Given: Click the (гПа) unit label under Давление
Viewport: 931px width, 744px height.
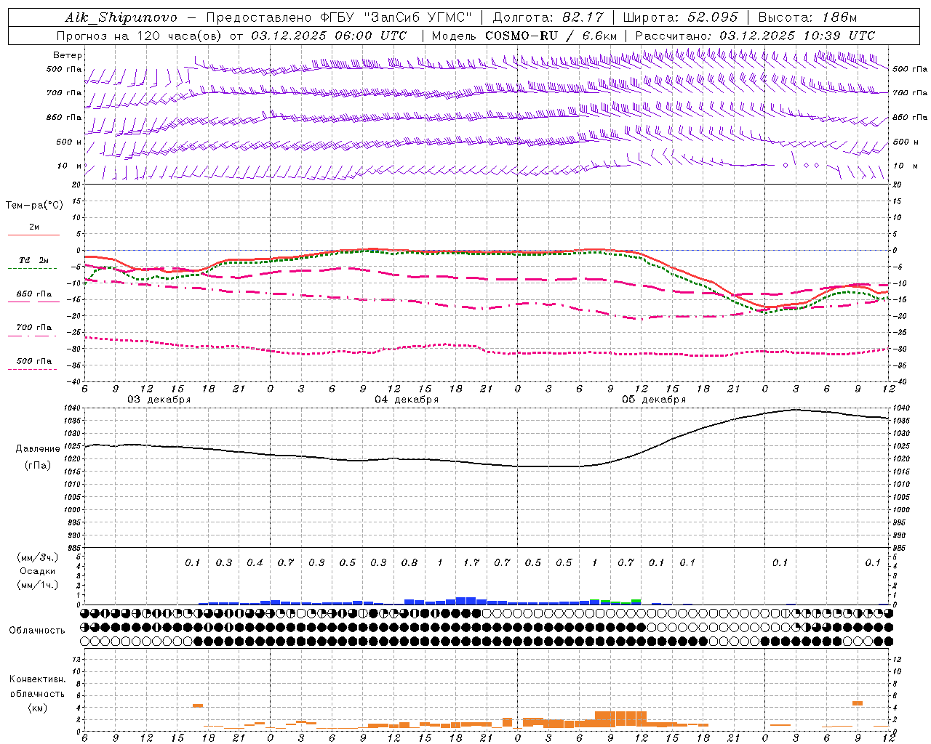Looking at the screenshot, I should (x=38, y=465).
